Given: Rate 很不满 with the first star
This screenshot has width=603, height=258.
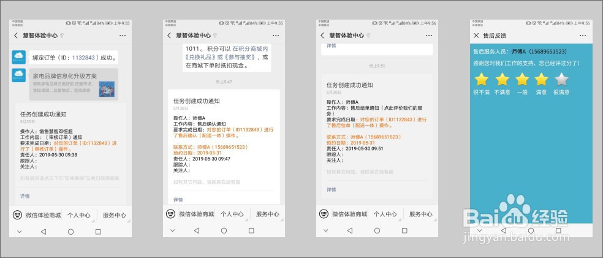Looking at the screenshot, I should [x=481, y=79].
